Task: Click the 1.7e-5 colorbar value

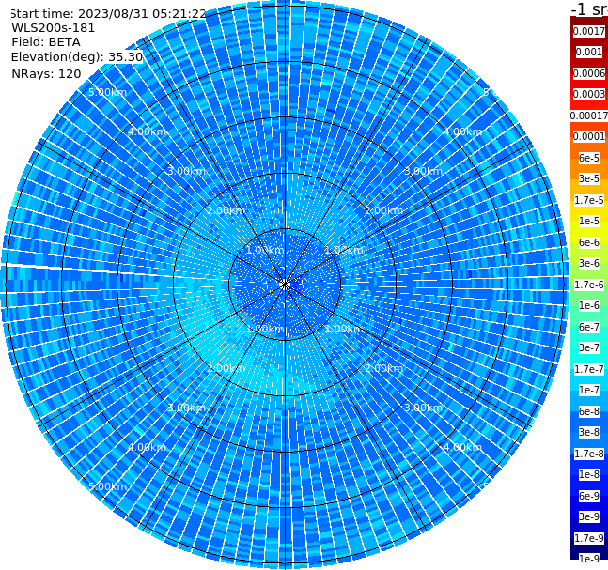Action: tap(589, 200)
